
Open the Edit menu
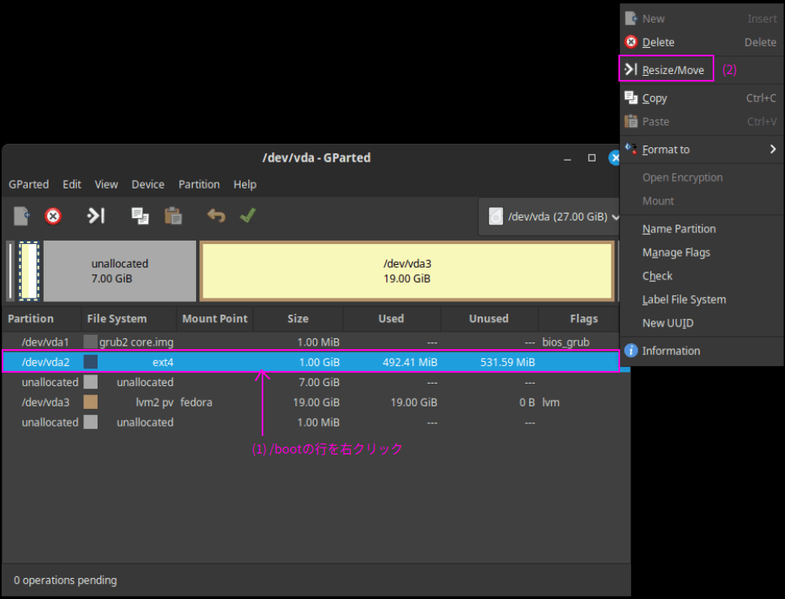[x=72, y=184]
